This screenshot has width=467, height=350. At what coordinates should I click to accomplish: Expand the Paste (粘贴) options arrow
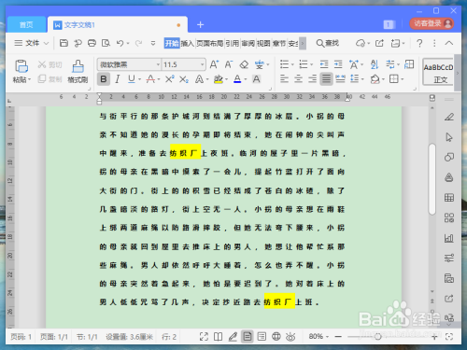tap(30, 80)
